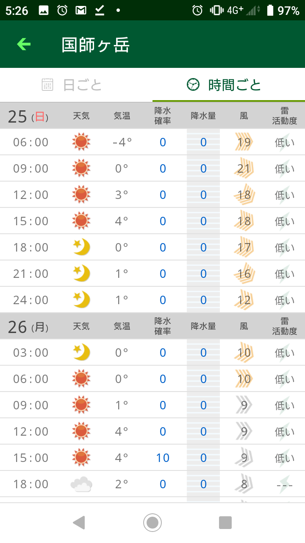The height and width of the screenshot is (543, 305).
Task: Tap the 25 (日) date header
Action: pyautogui.click(x=28, y=116)
